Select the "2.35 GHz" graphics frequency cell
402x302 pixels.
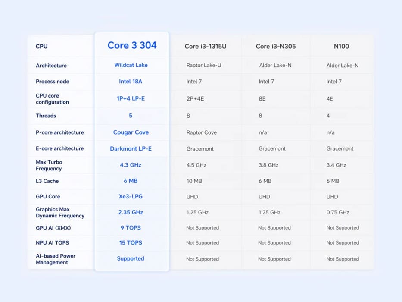click(x=131, y=212)
